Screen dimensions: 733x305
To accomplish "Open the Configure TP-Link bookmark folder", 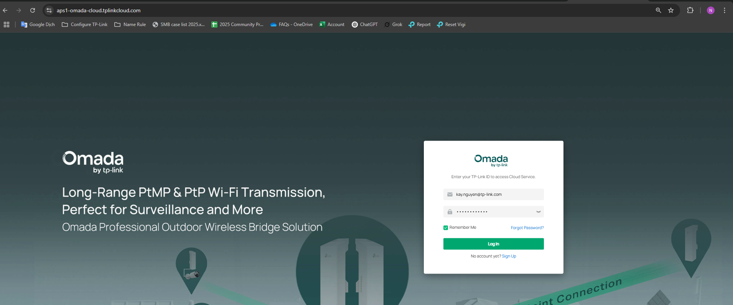I will pyautogui.click(x=85, y=25).
